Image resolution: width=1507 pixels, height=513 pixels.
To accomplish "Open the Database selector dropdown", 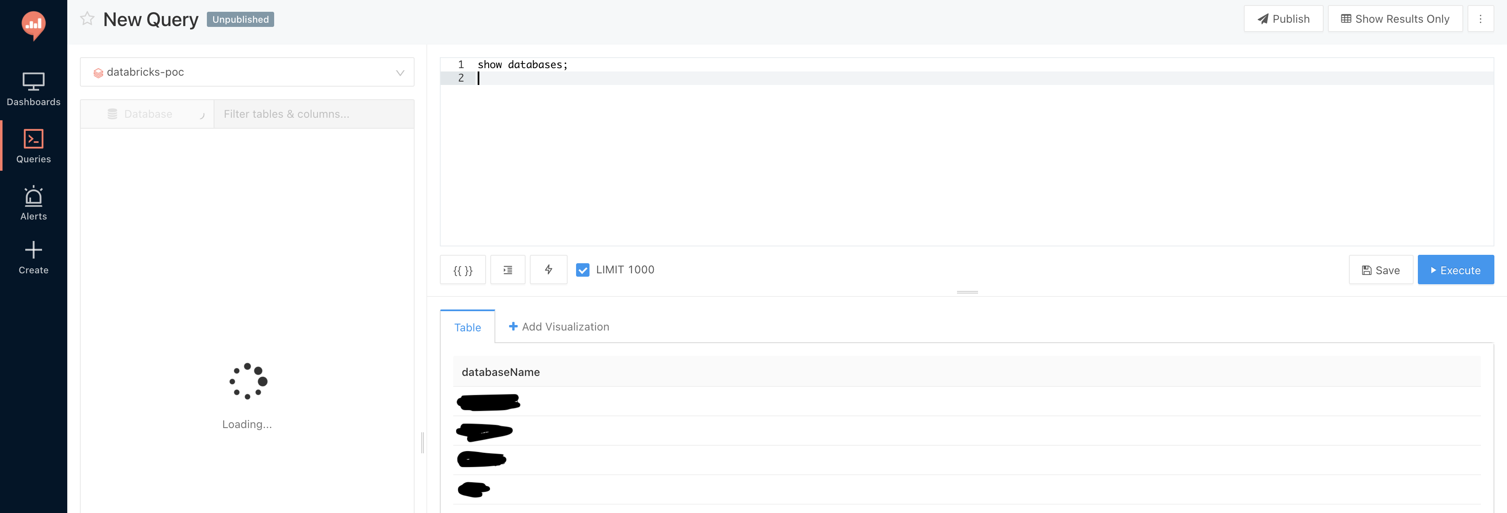I will 148,114.
